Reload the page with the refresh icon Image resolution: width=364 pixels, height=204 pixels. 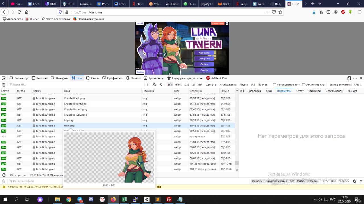(x=19, y=12)
